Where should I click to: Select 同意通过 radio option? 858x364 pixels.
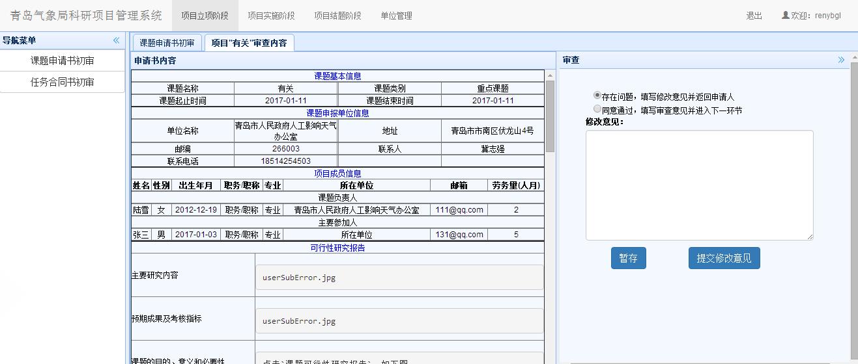tap(597, 109)
